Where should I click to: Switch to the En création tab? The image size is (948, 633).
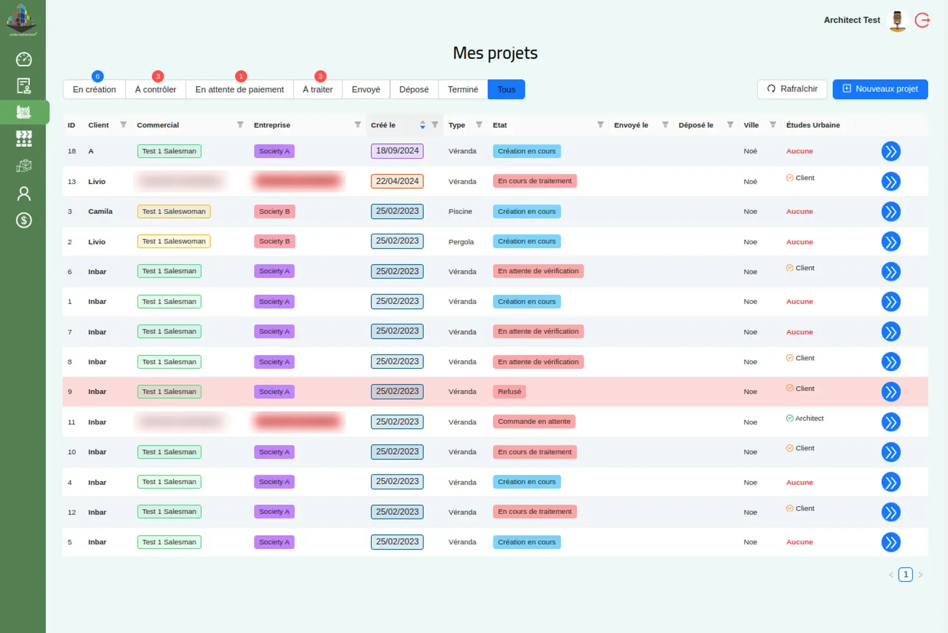[94, 89]
